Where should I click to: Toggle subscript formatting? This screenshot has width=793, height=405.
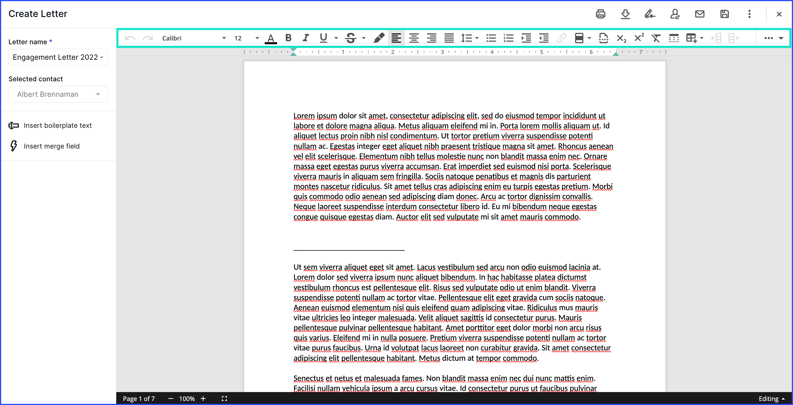click(x=621, y=38)
